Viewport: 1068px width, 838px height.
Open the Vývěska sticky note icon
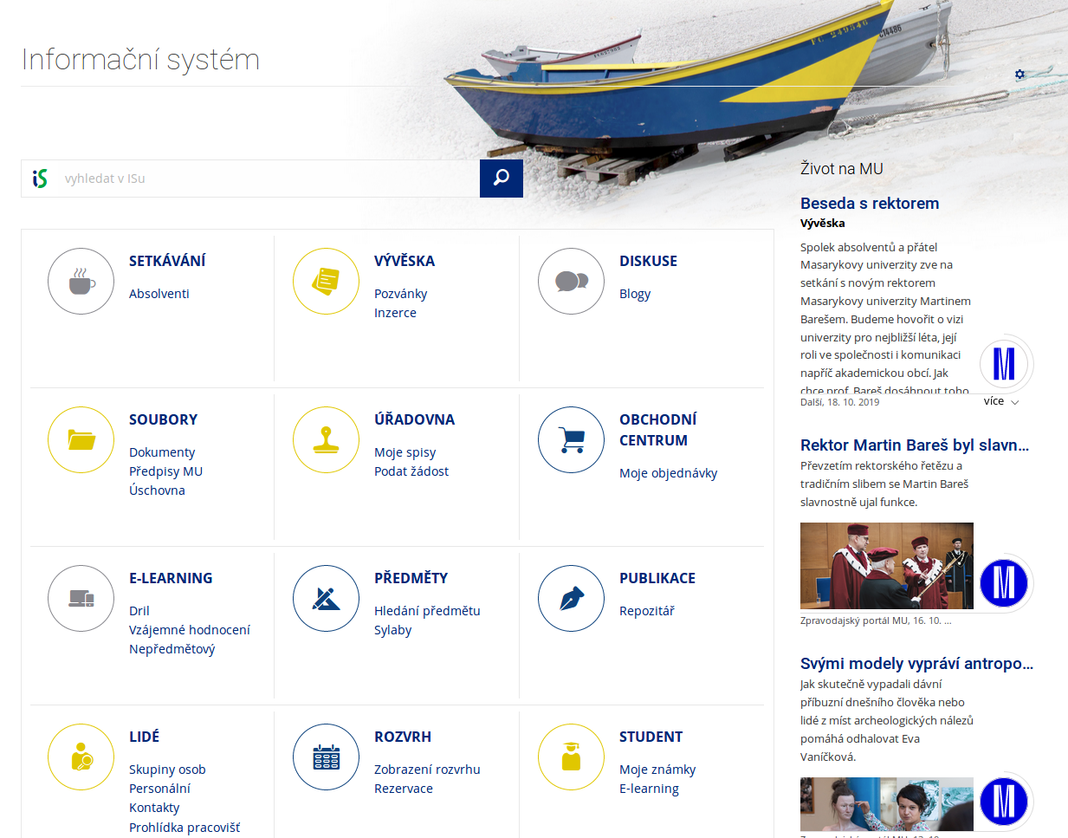click(326, 282)
